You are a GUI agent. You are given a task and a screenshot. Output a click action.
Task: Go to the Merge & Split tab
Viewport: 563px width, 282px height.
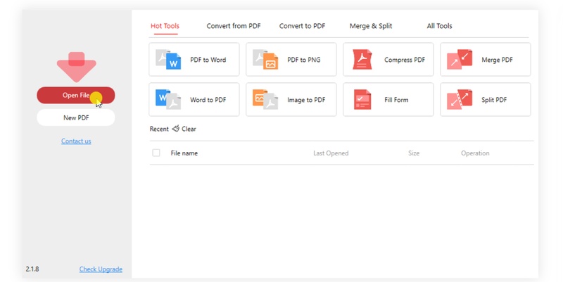pyautogui.click(x=371, y=26)
